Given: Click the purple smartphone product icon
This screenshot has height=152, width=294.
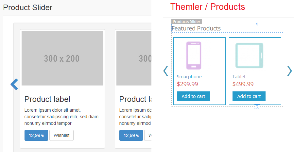Looking at the screenshot, I should pos(194,55).
